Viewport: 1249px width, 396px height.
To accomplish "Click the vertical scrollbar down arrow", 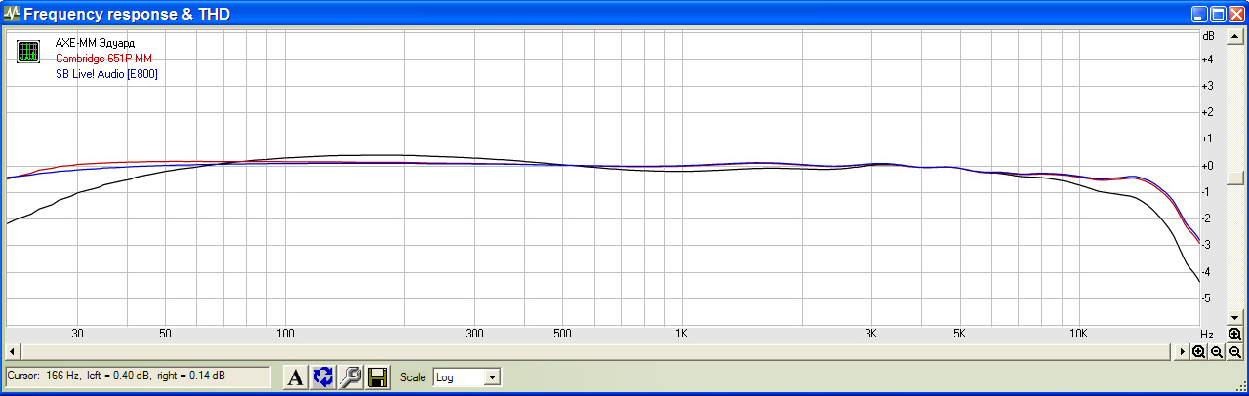I will coord(1234,317).
